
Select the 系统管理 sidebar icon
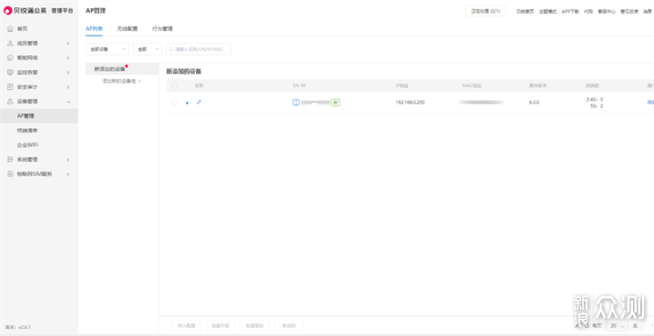(10, 159)
